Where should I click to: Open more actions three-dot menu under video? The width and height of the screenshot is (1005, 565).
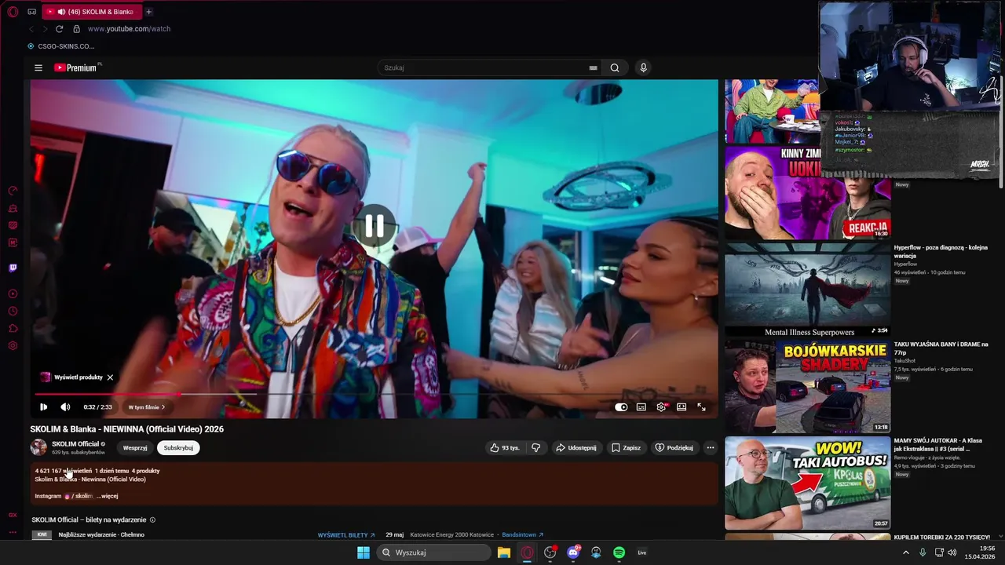[x=711, y=448]
